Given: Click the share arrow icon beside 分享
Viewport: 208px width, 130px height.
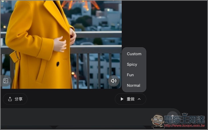Looking at the screenshot, I should pos(10,99).
